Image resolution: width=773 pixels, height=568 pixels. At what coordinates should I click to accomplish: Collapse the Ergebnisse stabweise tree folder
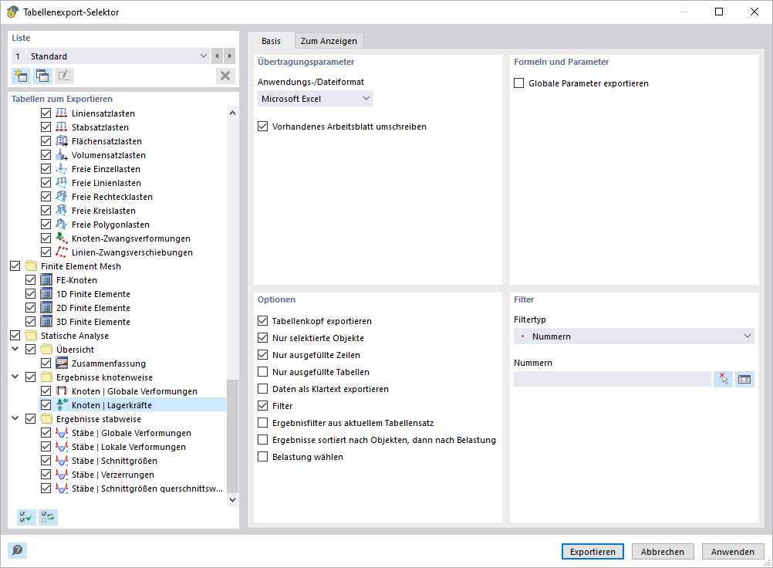[x=15, y=419]
